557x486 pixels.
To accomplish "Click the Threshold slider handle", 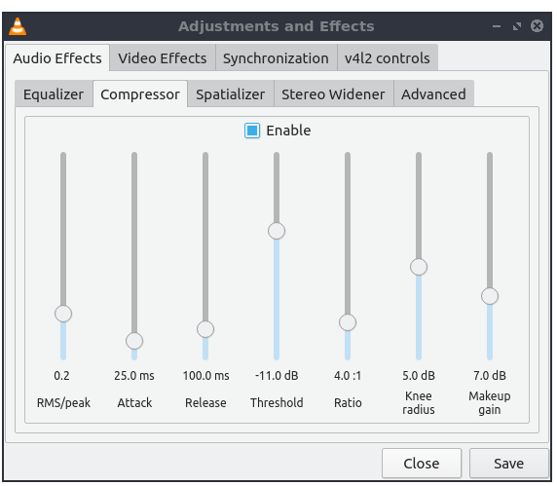I will pyautogui.click(x=277, y=231).
